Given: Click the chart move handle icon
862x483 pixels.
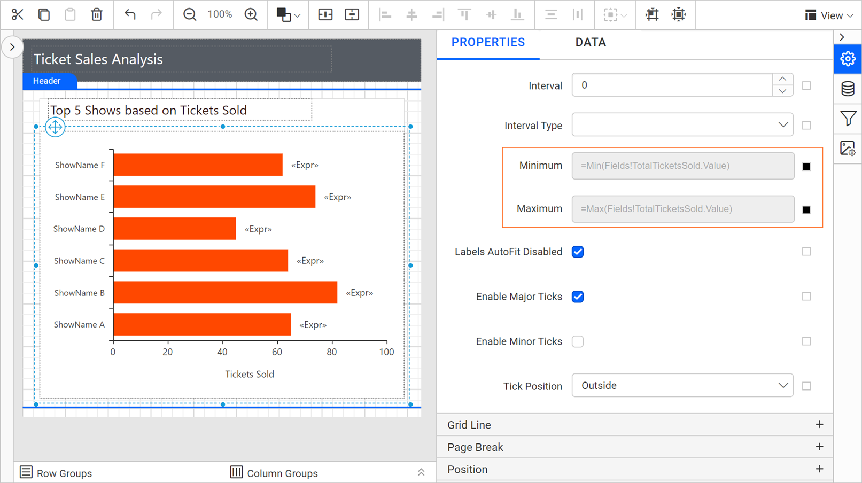Looking at the screenshot, I should pos(55,127).
